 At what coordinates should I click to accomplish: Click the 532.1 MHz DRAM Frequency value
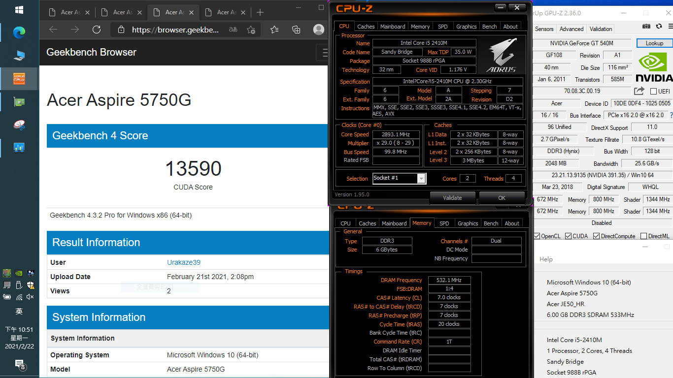coord(449,280)
